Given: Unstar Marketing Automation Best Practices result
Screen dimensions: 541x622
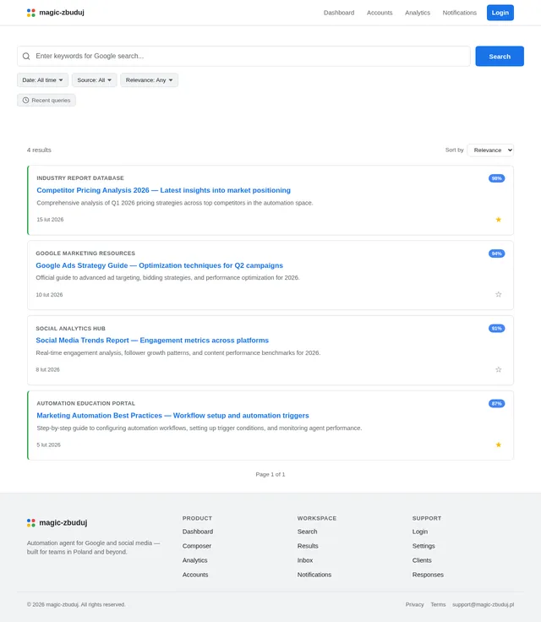Looking at the screenshot, I should click(498, 445).
